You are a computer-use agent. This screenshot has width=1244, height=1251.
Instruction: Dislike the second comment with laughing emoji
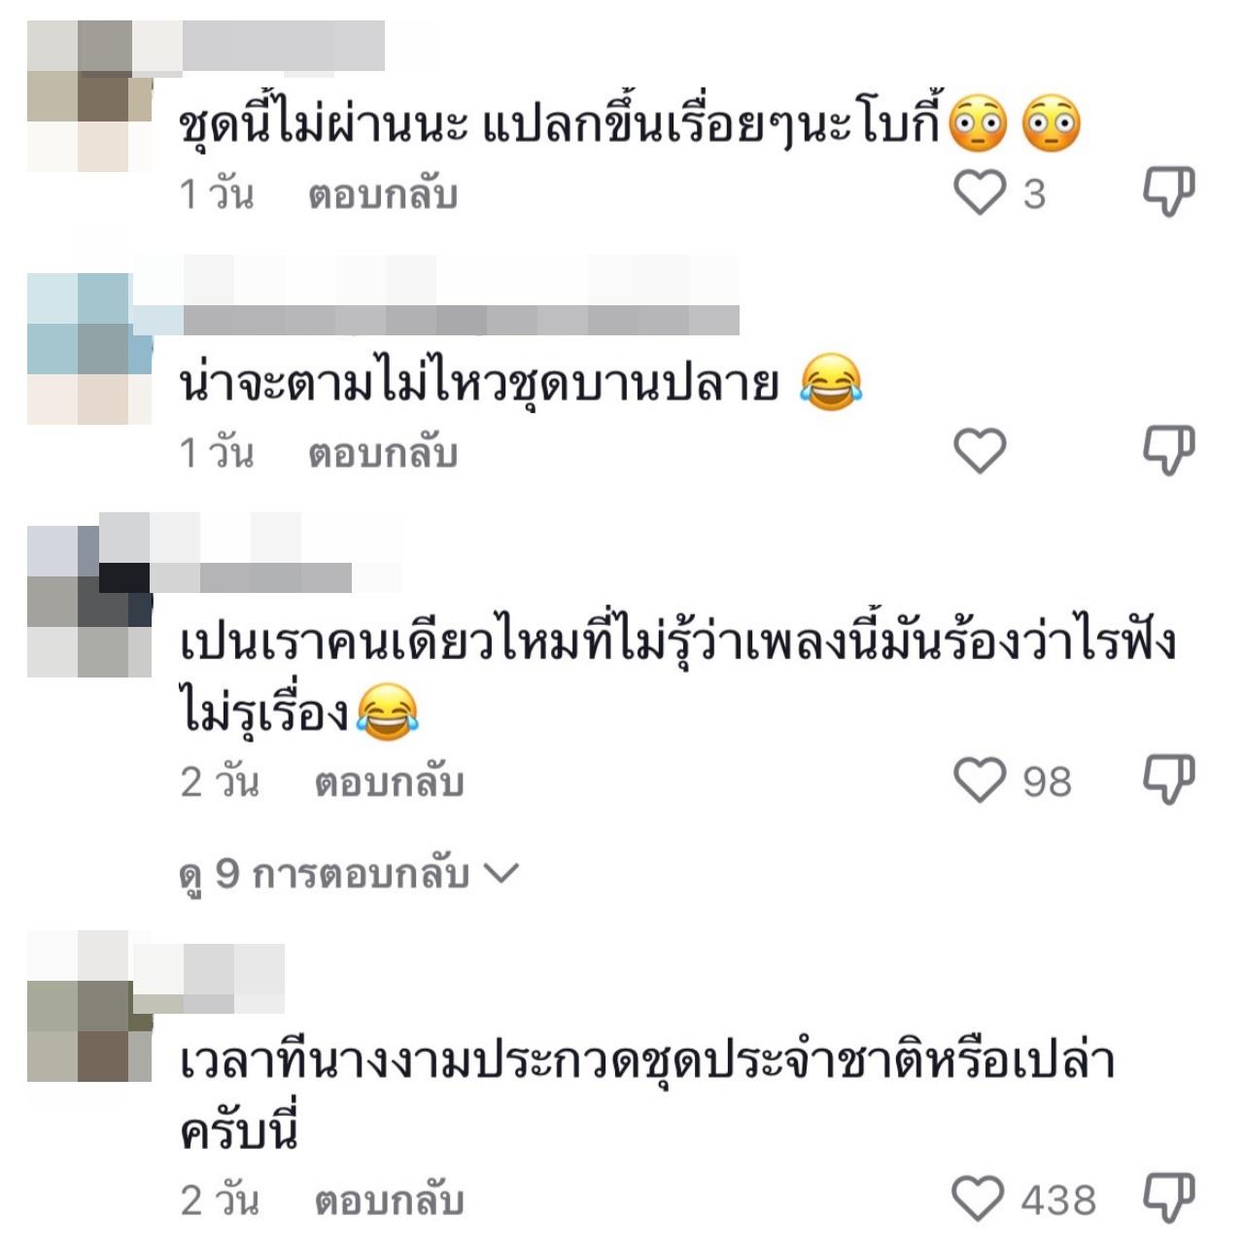[1168, 450]
